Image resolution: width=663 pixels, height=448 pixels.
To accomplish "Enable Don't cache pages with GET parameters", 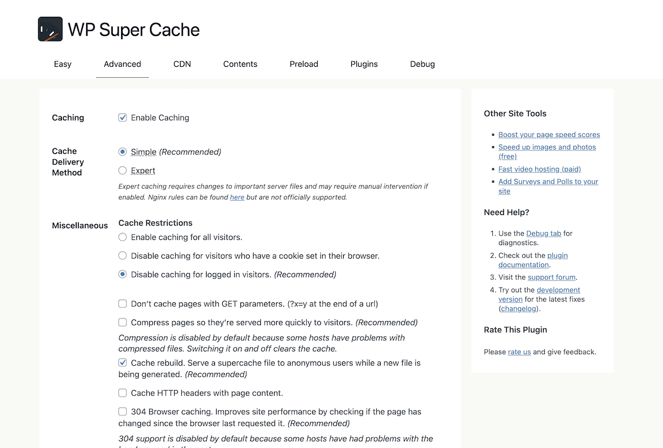I will (123, 303).
